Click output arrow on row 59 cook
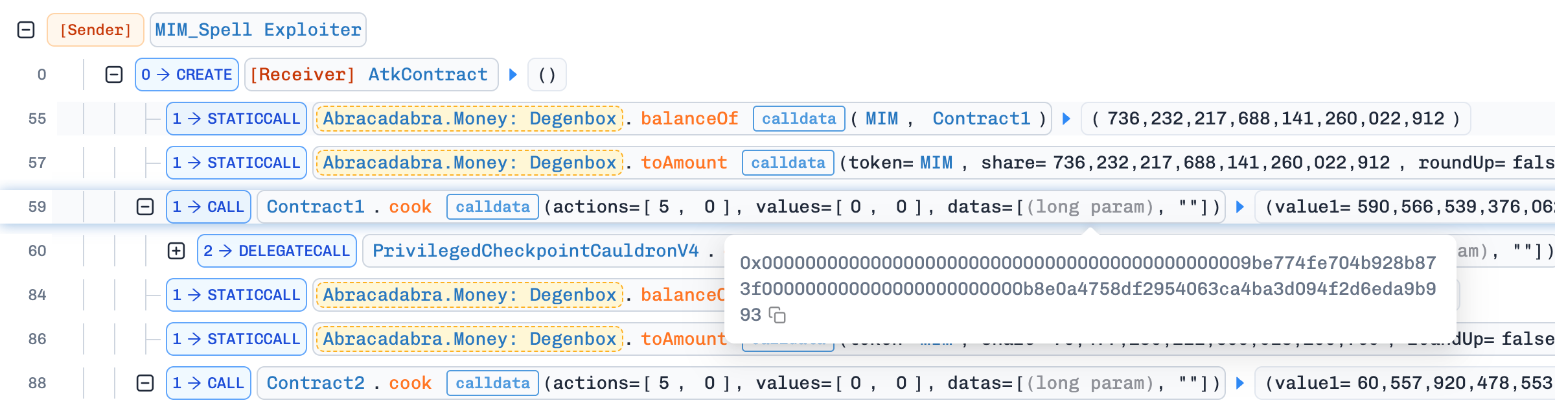1555x407 pixels. coord(1240,207)
